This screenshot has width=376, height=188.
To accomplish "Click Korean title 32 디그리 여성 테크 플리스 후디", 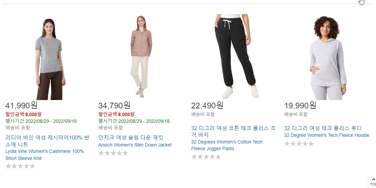I will pyautogui.click(x=323, y=128).
